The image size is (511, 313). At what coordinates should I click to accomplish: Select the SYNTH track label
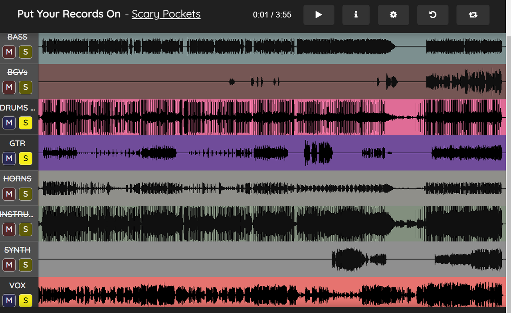17,250
